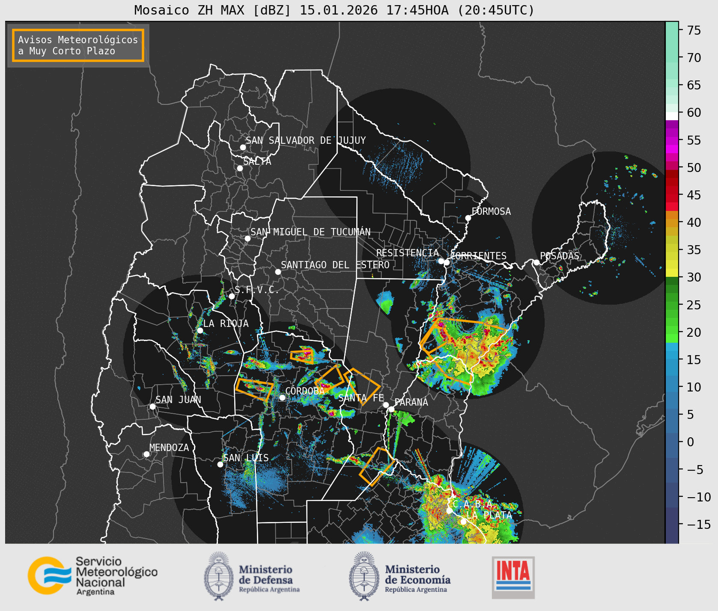Click the 30 dBZ colorbar tick label

(694, 277)
